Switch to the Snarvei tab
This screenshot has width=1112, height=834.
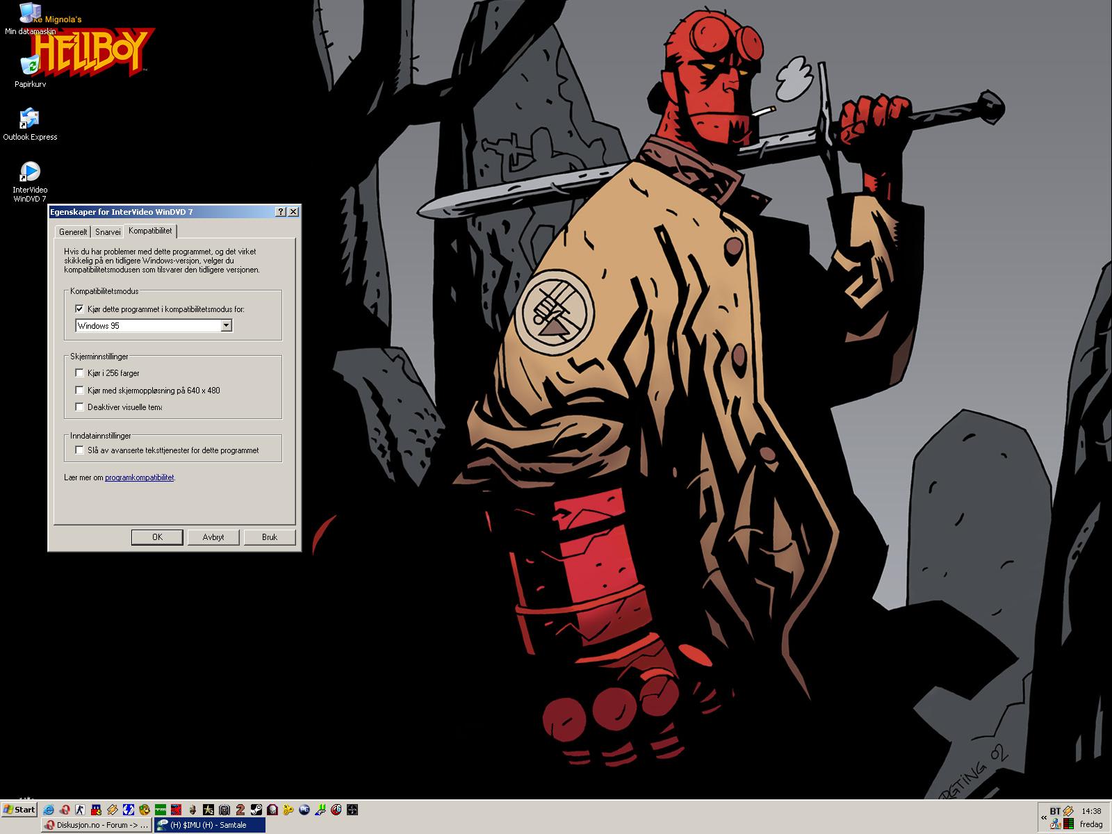[108, 232]
